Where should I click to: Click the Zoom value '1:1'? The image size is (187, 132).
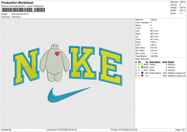coord(181,13)
